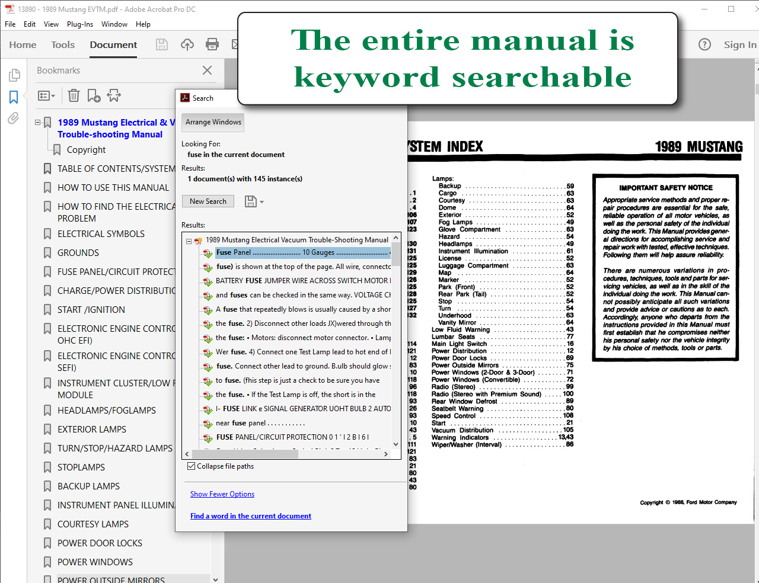Open bookmarks options menu dropdown
Screen dimensions: 759x583
tap(46, 96)
